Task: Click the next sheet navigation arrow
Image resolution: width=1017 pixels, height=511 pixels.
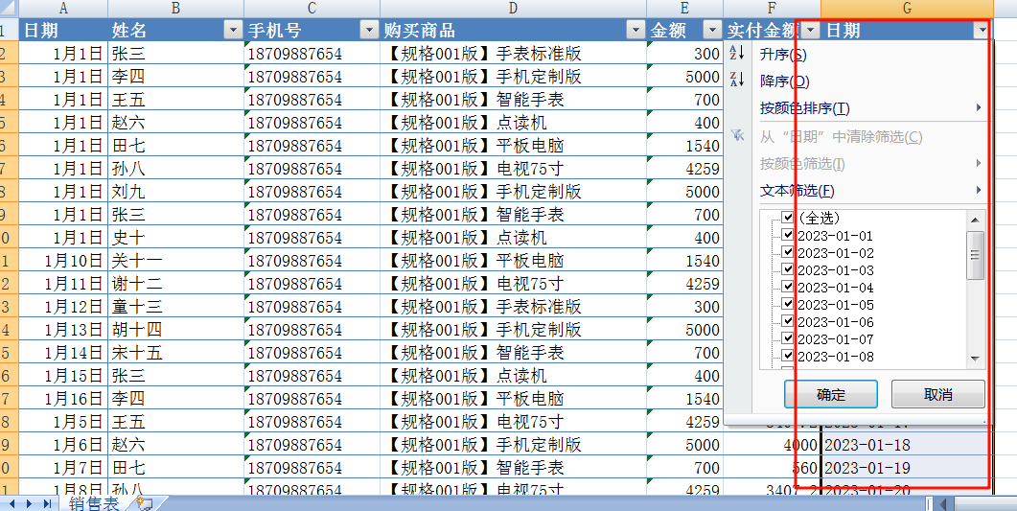Action: tap(29, 504)
